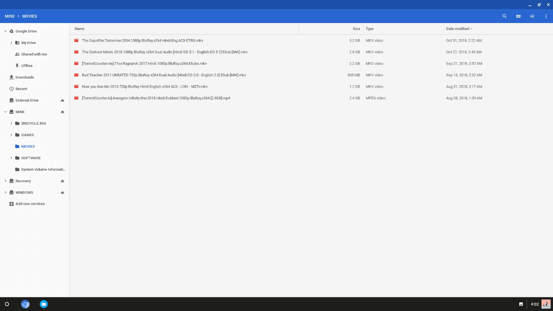Expand the My Drive folder

pos(11,43)
